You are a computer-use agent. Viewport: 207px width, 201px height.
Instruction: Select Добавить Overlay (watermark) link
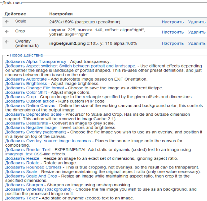point(36,132)
